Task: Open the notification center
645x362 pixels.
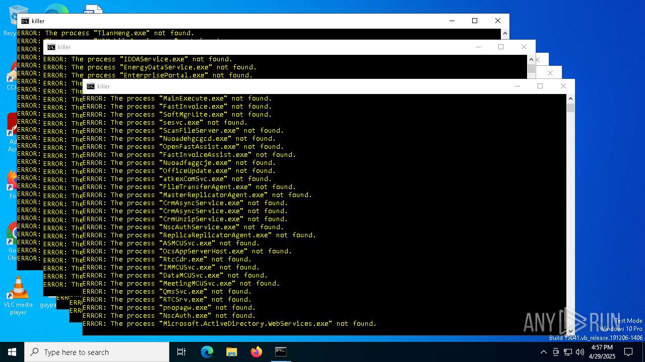Action: (x=628, y=352)
